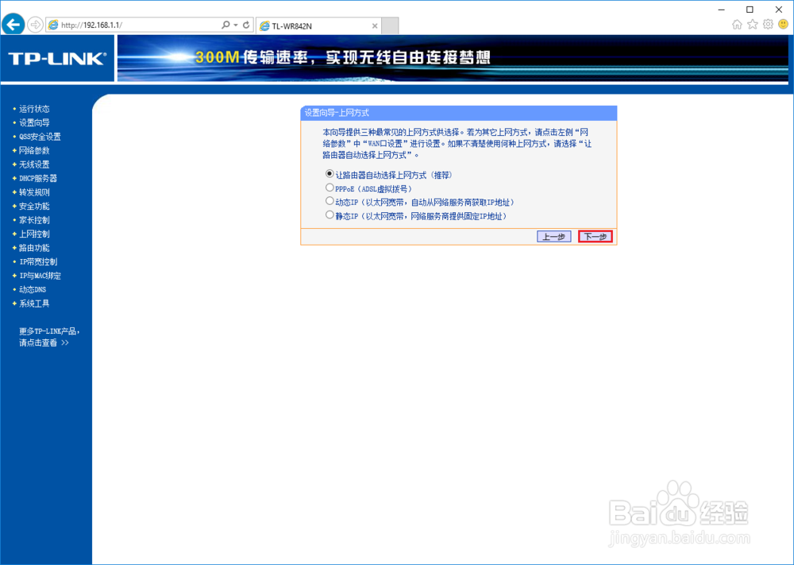The image size is (794, 565).
Task: Click the search magnifier in address bar
Action: (225, 25)
